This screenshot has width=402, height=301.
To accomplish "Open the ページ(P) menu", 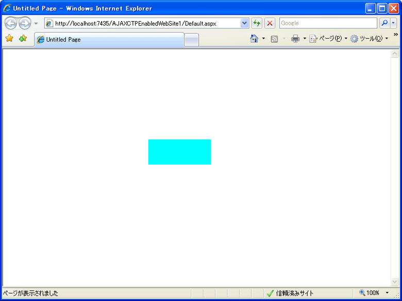I will coord(329,39).
